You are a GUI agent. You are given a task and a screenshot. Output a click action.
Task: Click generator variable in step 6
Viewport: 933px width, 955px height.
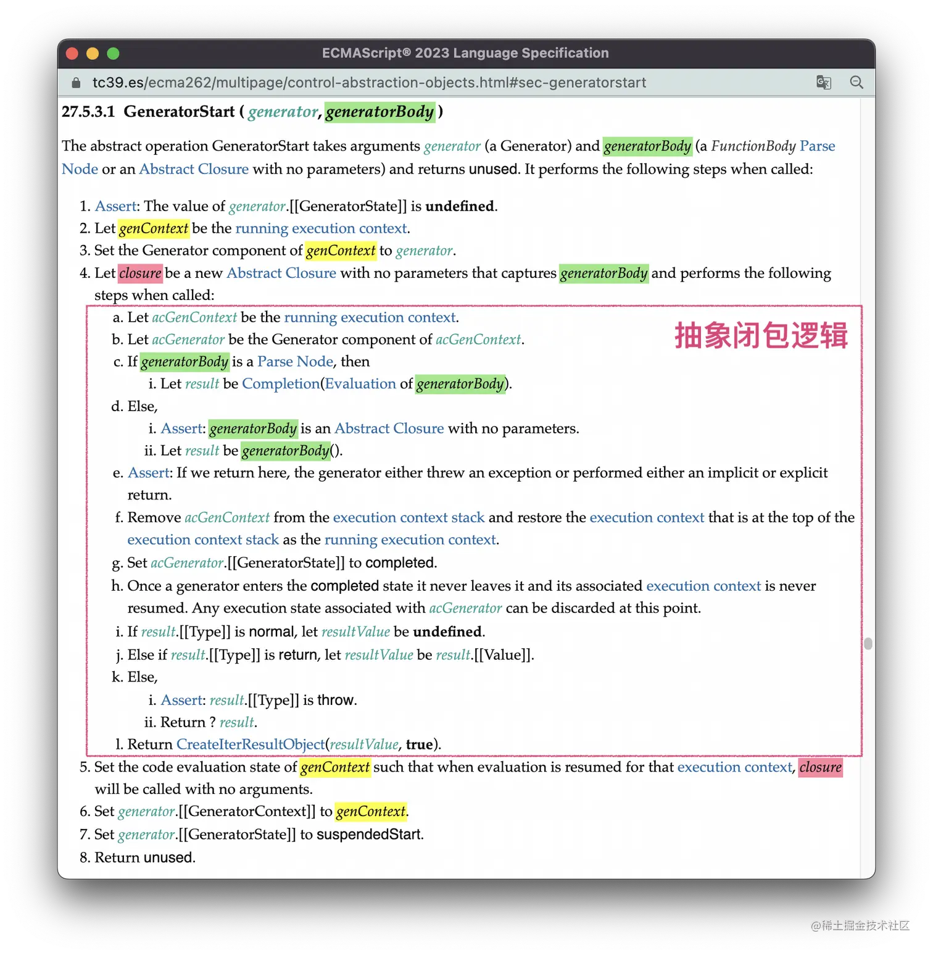pos(146,811)
